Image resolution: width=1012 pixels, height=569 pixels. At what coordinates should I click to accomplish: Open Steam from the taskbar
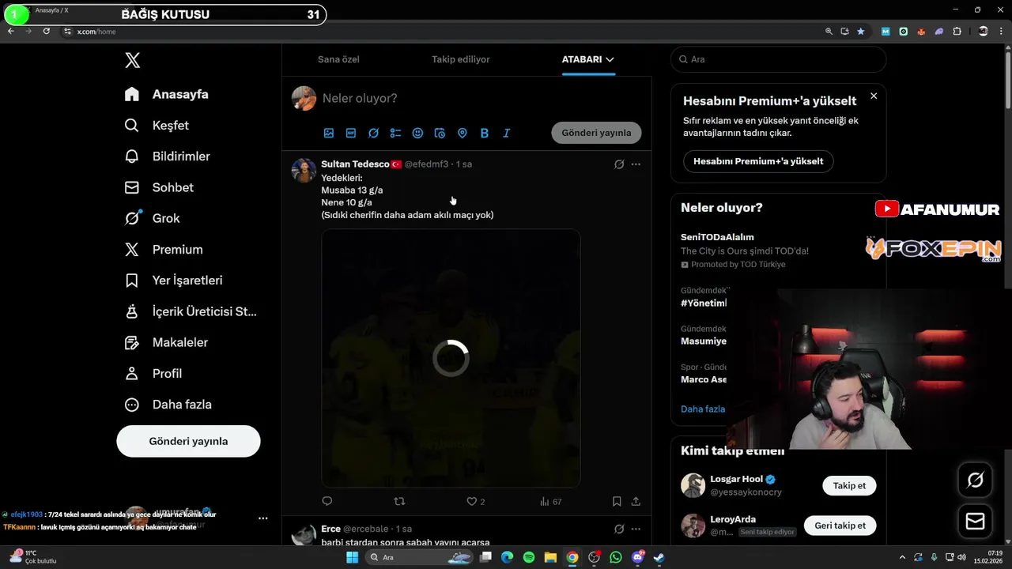pos(659,557)
